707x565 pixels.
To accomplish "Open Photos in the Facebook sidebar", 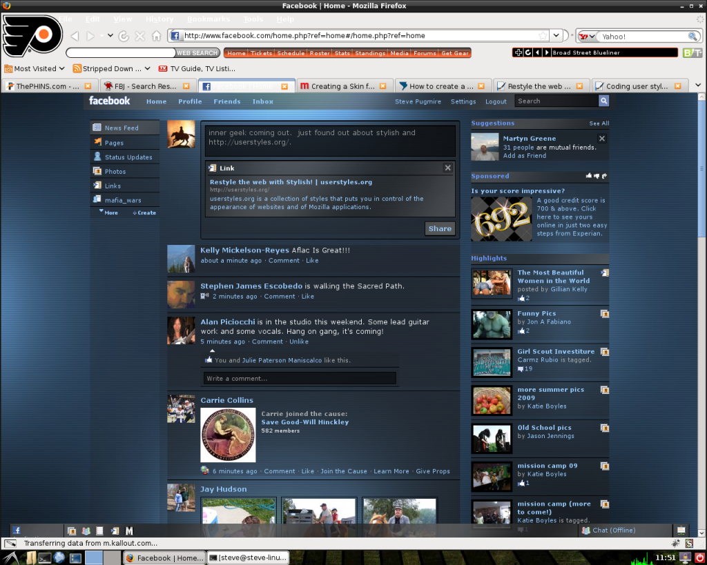I will [125, 171].
